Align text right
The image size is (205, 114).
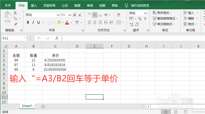pos(100,22)
